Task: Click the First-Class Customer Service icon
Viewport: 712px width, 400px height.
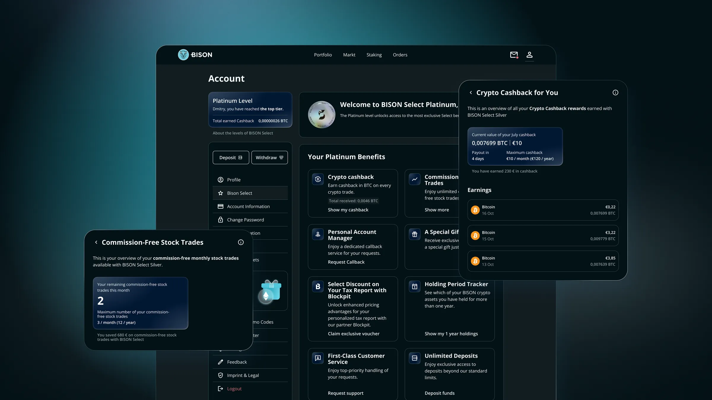Action: pyautogui.click(x=318, y=358)
